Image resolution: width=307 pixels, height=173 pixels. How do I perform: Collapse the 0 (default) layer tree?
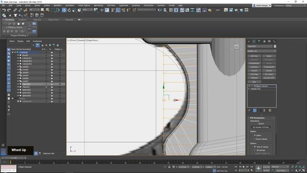point(13,52)
